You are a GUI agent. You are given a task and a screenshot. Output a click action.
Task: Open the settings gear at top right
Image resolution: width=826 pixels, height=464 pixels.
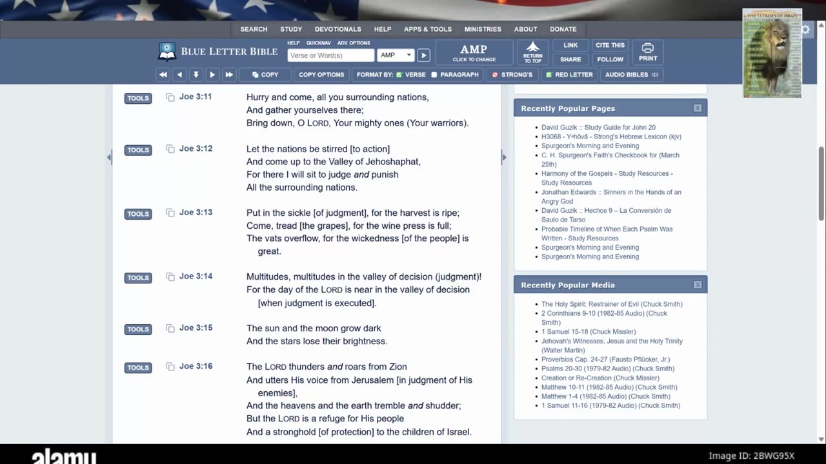[805, 30]
